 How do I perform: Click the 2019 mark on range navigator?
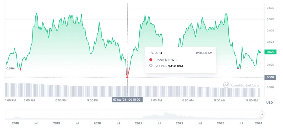click(x=56, y=123)
